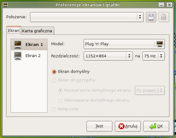Click the Test button
The height and width of the screenshot is (138, 176).
pyautogui.click(x=99, y=126)
